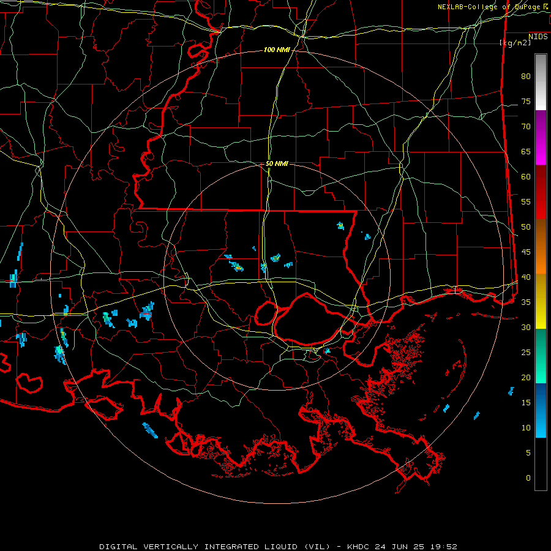551x551 pixels.
Task: Click the 25 value on the color scale
Action: pos(526,353)
